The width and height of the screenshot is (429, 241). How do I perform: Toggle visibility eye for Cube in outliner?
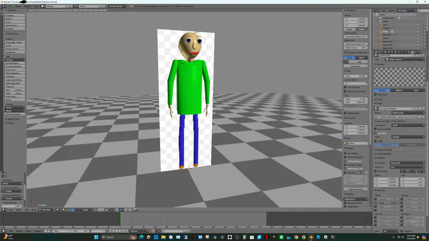tap(418, 25)
